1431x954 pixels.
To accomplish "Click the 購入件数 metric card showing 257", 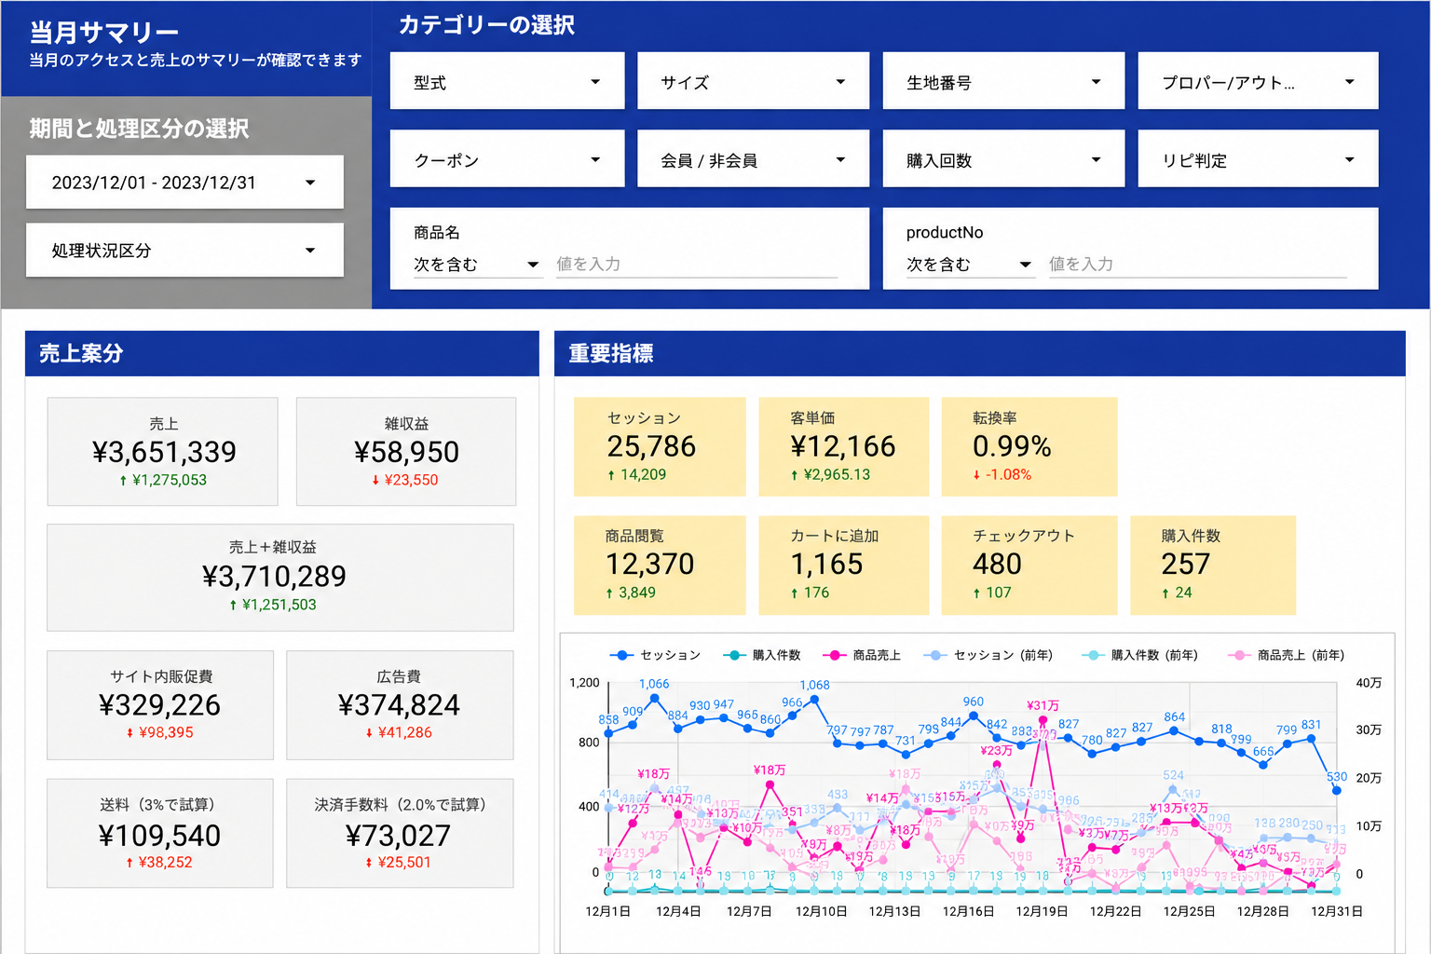I will click(x=1213, y=565).
